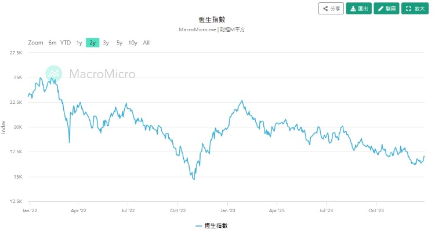This screenshot has width=435, height=244.
Task: Open the pencil 製圖 chart editor
Action: tap(381, 9)
